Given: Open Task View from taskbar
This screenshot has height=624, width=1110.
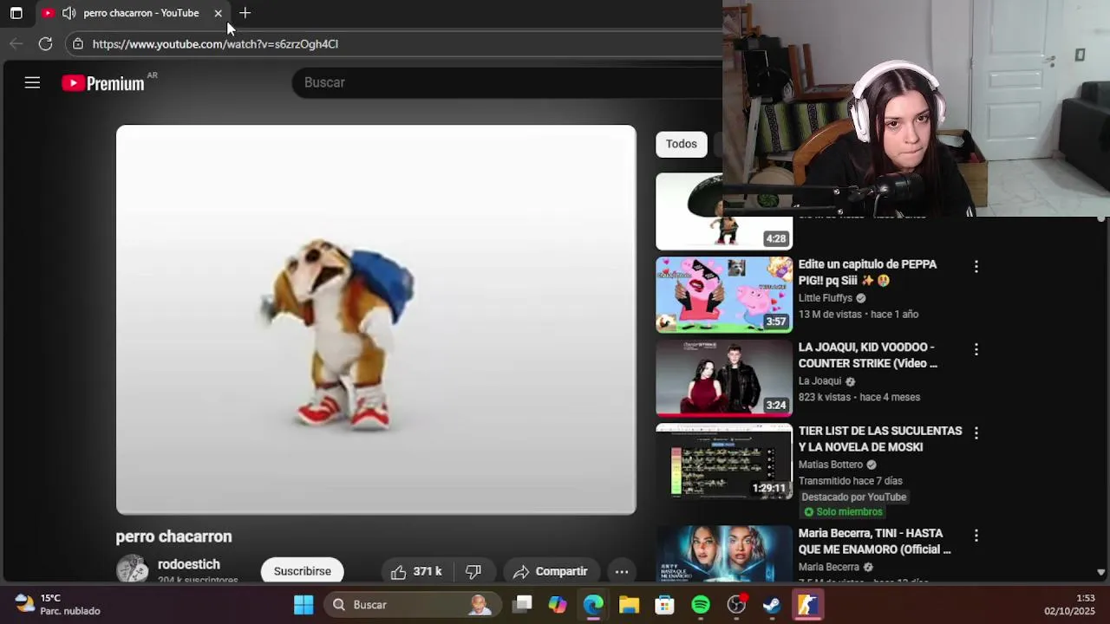Looking at the screenshot, I should (522, 605).
